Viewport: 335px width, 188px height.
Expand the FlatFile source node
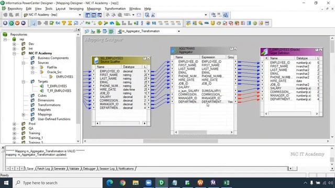point(32,67)
